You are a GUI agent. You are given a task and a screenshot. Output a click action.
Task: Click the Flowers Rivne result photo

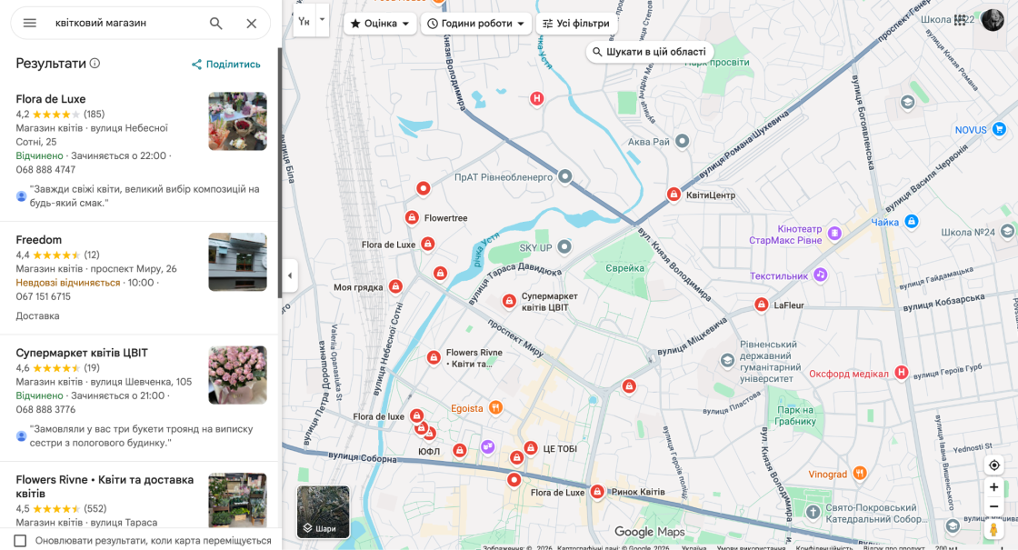(237, 500)
